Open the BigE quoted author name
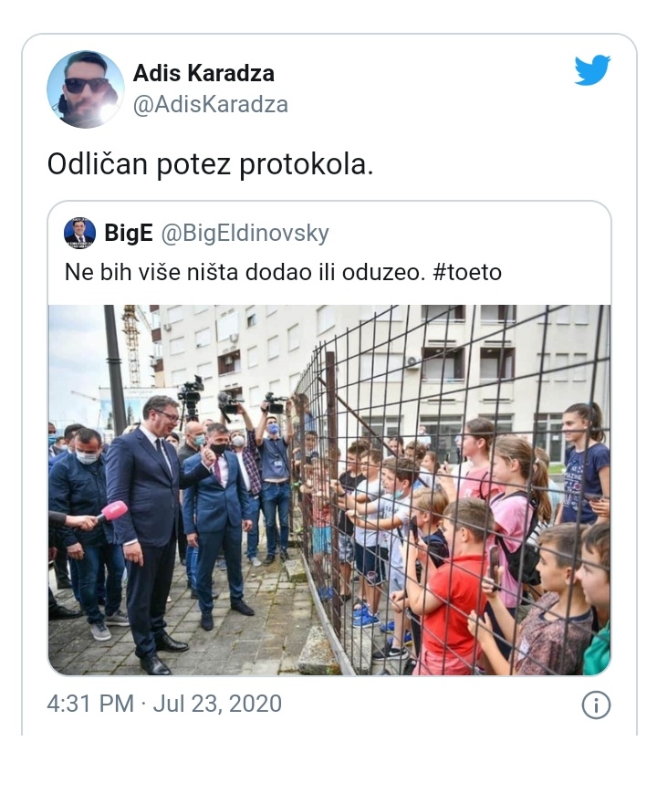The height and width of the screenshot is (804, 657). (129, 234)
